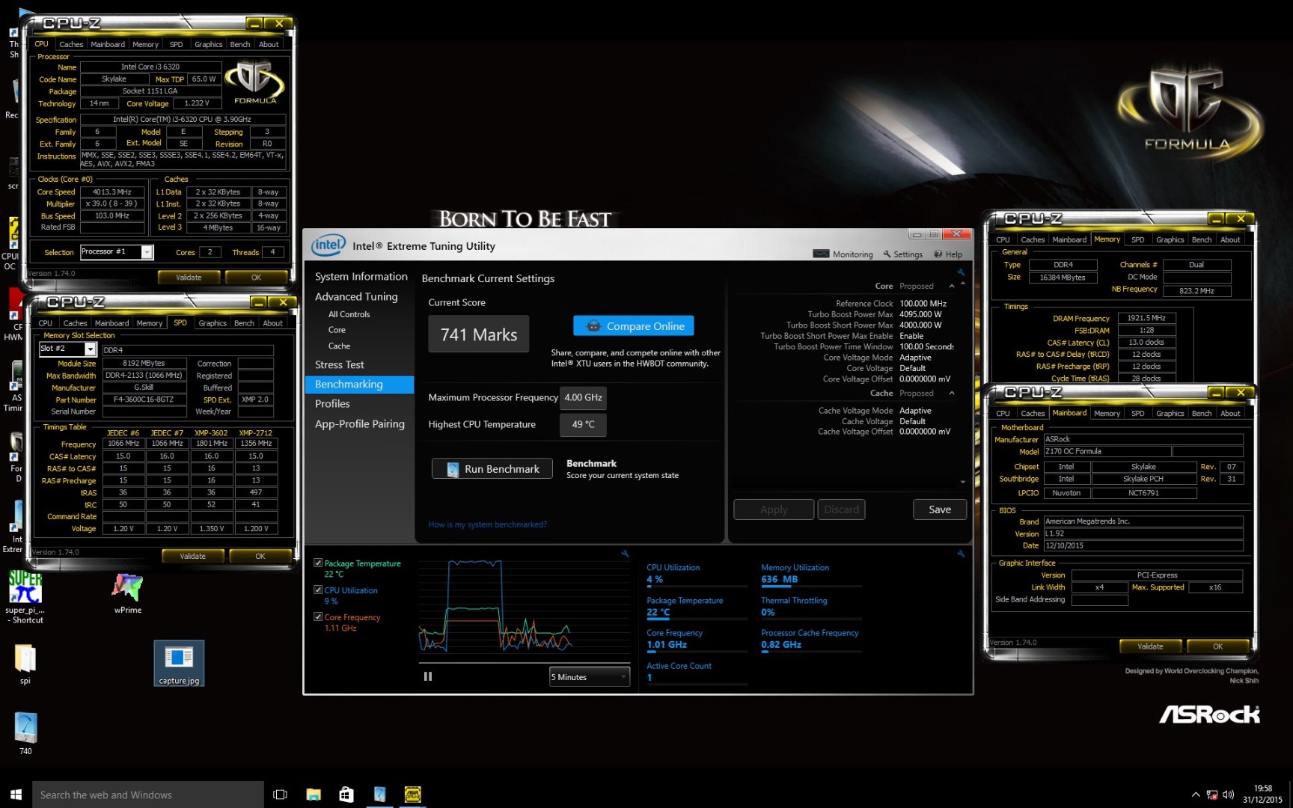
Task: Select All Controls under Advanced Tuning
Action: click(349, 314)
